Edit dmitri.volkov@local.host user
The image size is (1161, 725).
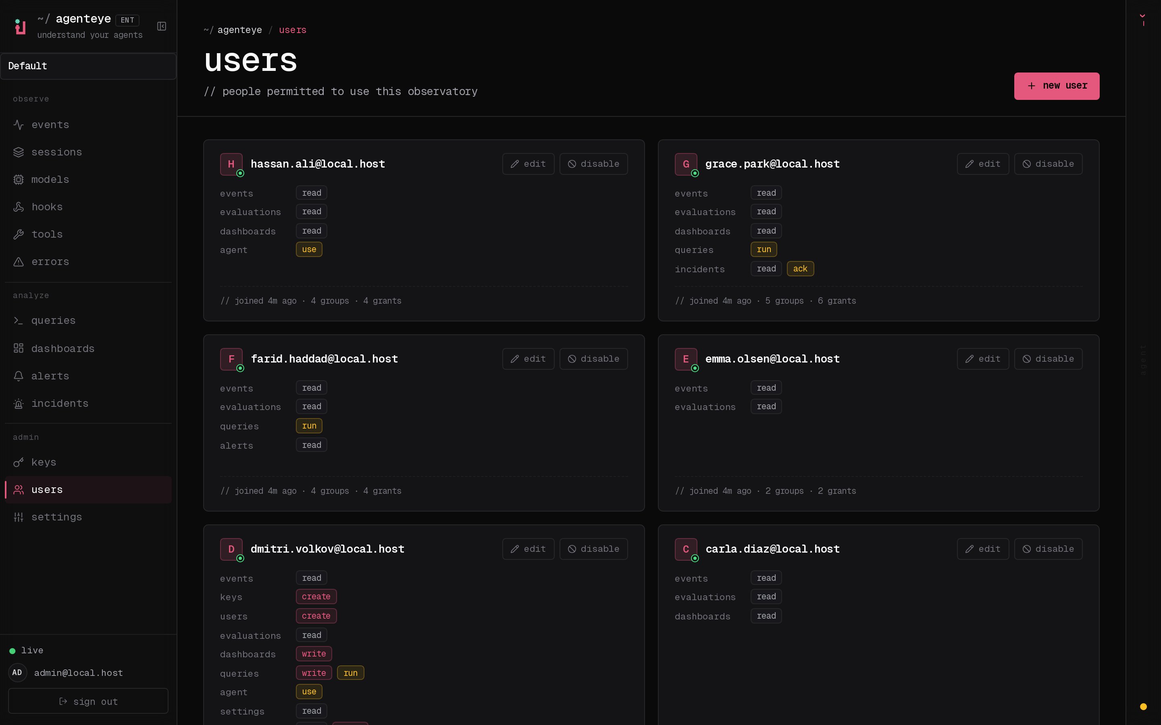[528, 549]
